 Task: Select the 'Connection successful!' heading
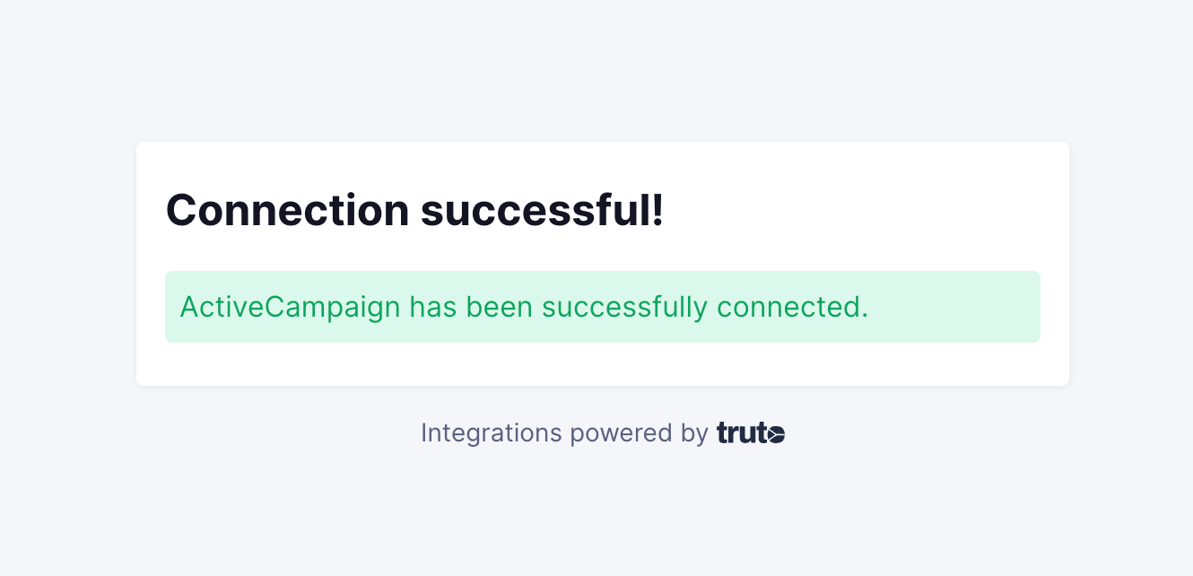coord(414,211)
